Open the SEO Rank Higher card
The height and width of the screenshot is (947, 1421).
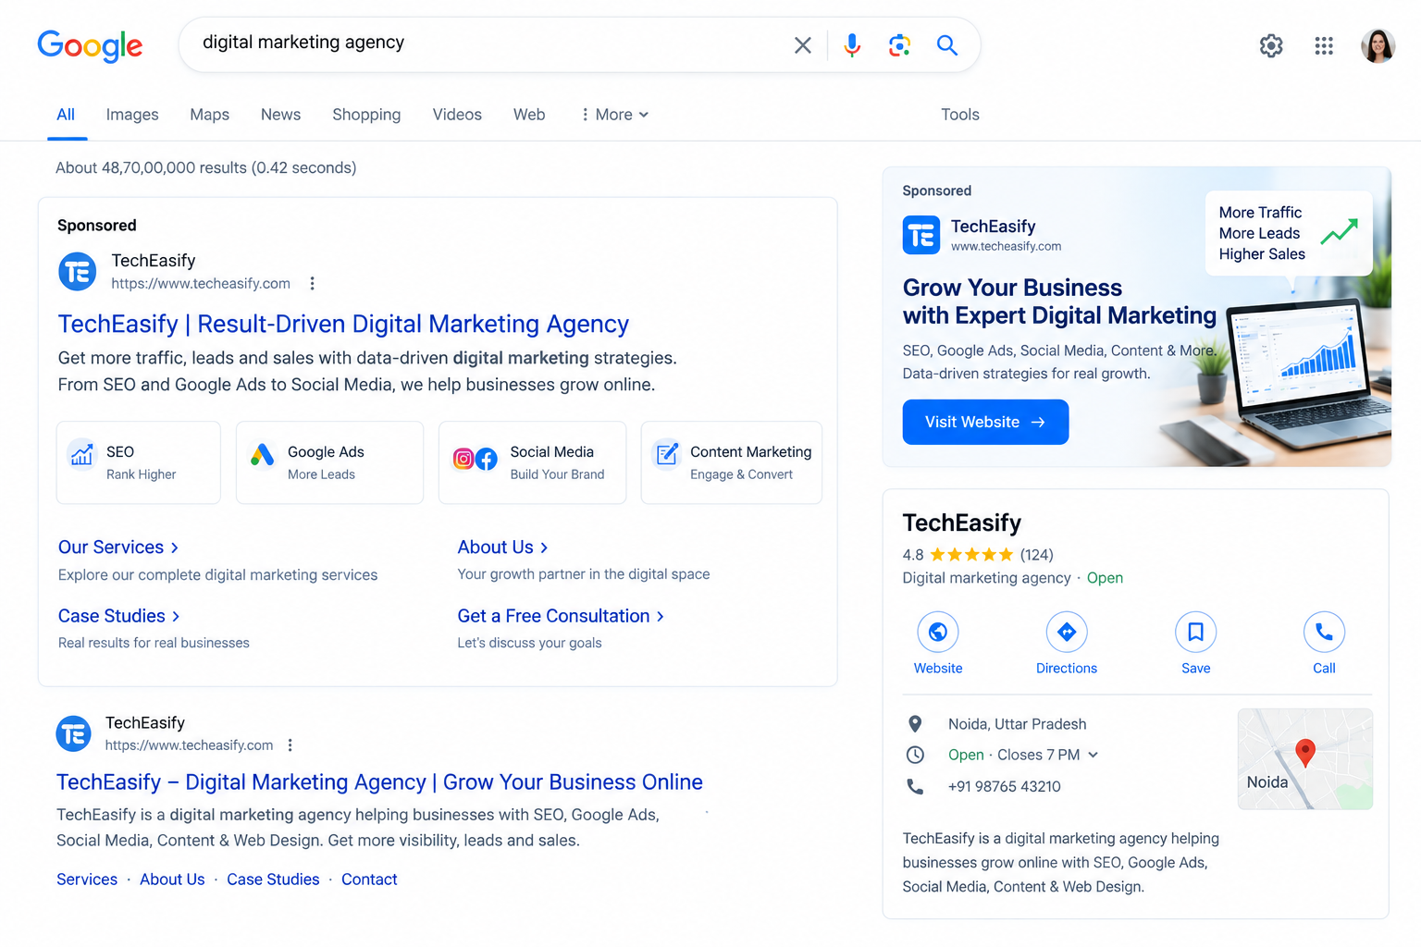[139, 462]
